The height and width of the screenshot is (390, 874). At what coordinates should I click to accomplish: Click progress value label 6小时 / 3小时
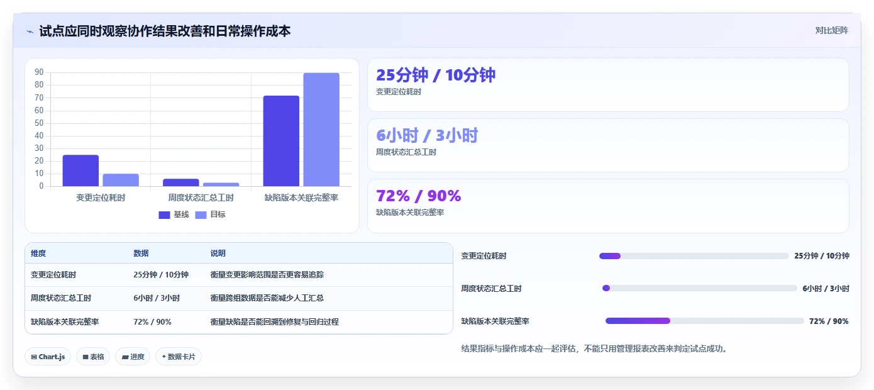pyautogui.click(x=826, y=288)
